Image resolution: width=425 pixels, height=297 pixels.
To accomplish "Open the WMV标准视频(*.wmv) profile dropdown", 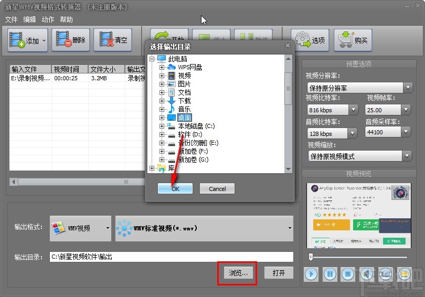I will (x=204, y=228).
